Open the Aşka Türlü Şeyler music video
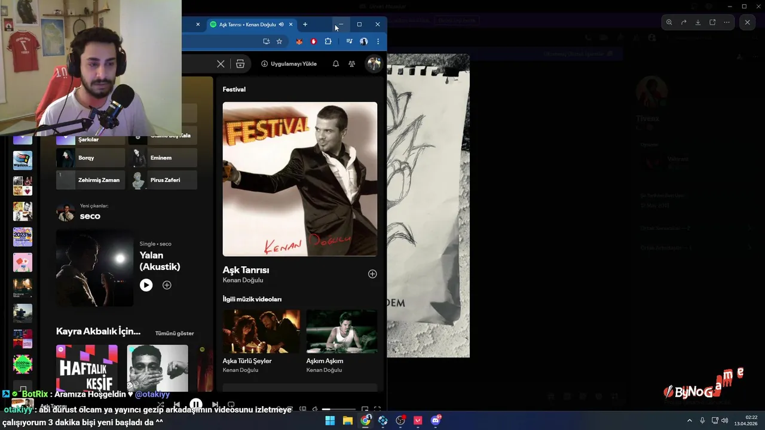This screenshot has height=430, width=765. (x=262, y=331)
